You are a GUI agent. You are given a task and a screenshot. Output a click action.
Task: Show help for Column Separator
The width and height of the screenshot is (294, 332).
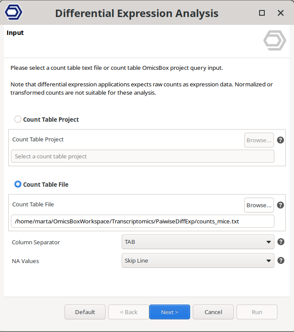coord(280,242)
